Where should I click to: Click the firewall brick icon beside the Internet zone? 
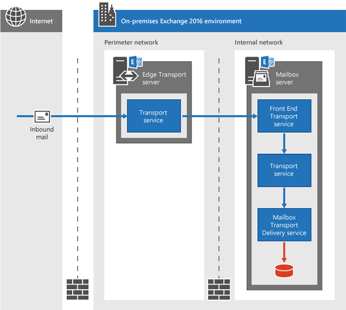coord(78,289)
